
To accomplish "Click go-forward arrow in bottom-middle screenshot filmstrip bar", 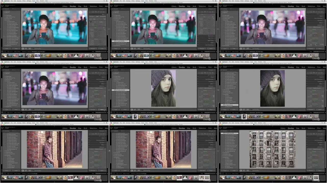I will pos(122,174).
